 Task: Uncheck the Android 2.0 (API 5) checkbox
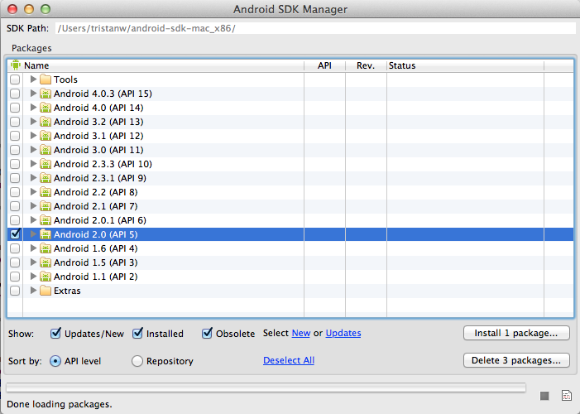coord(15,234)
